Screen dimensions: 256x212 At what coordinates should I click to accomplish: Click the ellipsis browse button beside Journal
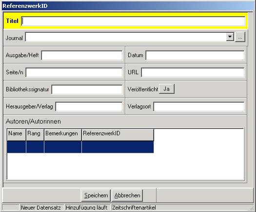[240, 37]
